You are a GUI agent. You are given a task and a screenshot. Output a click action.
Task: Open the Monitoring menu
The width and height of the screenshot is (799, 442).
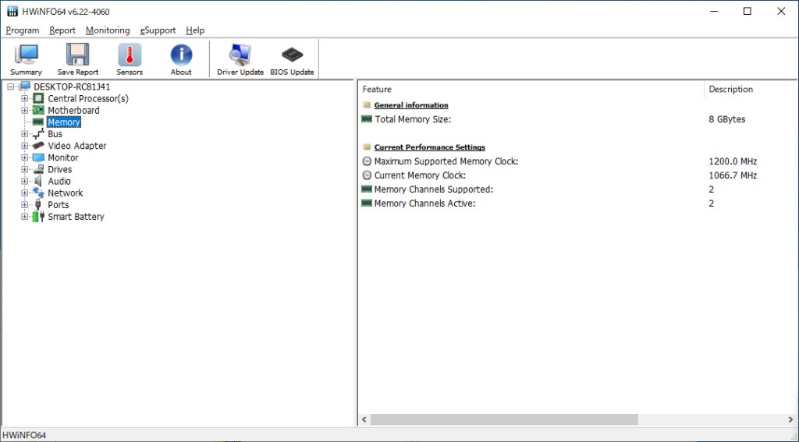(x=108, y=30)
